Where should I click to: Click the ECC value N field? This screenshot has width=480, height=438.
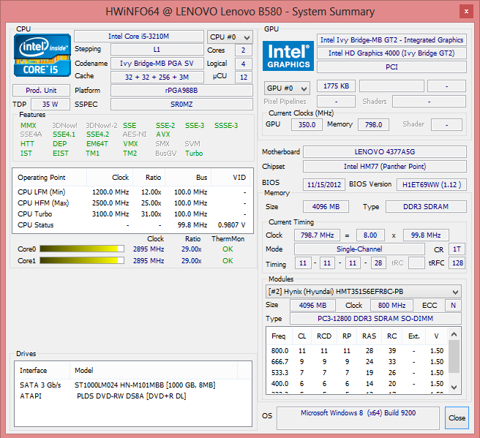coord(453,305)
